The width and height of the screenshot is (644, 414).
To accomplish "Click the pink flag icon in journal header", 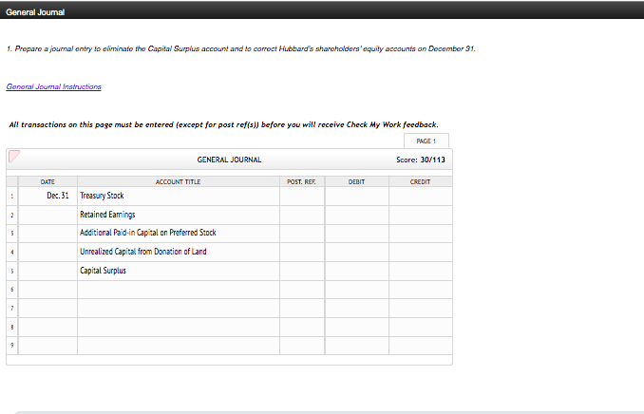I will coord(14,156).
